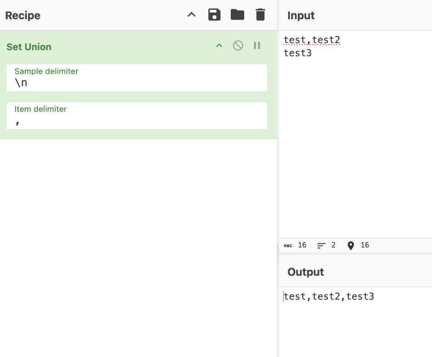Clear the recipe with trash icon
Screen dimensions: 432x357
point(260,15)
